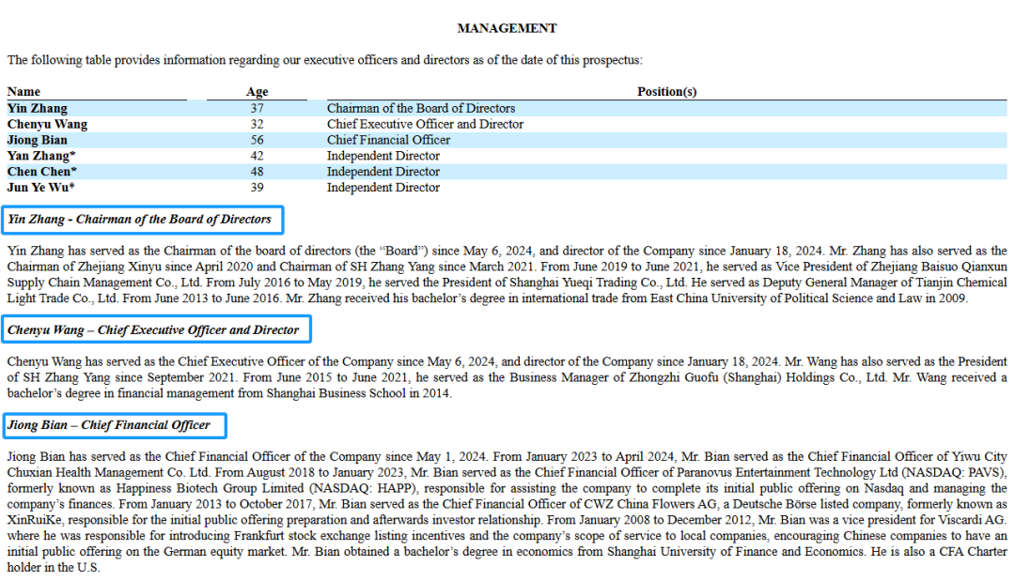
Task: Click the MANAGEMENT page title
Action: pyautogui.click(x=507, y=28)
